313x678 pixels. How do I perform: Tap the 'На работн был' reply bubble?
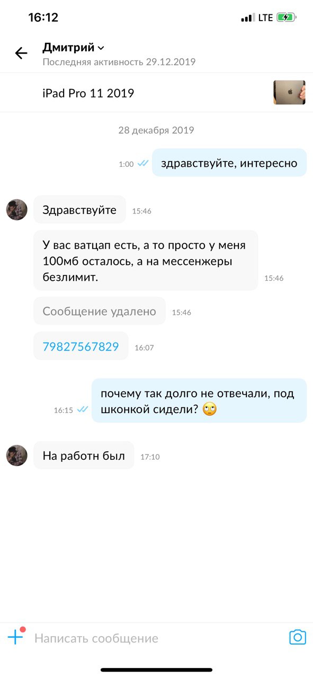(84, 456)
